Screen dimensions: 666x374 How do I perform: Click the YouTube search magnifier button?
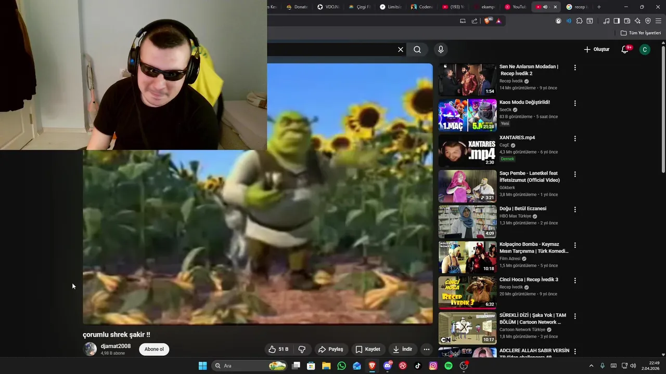(x=417, y=49)
